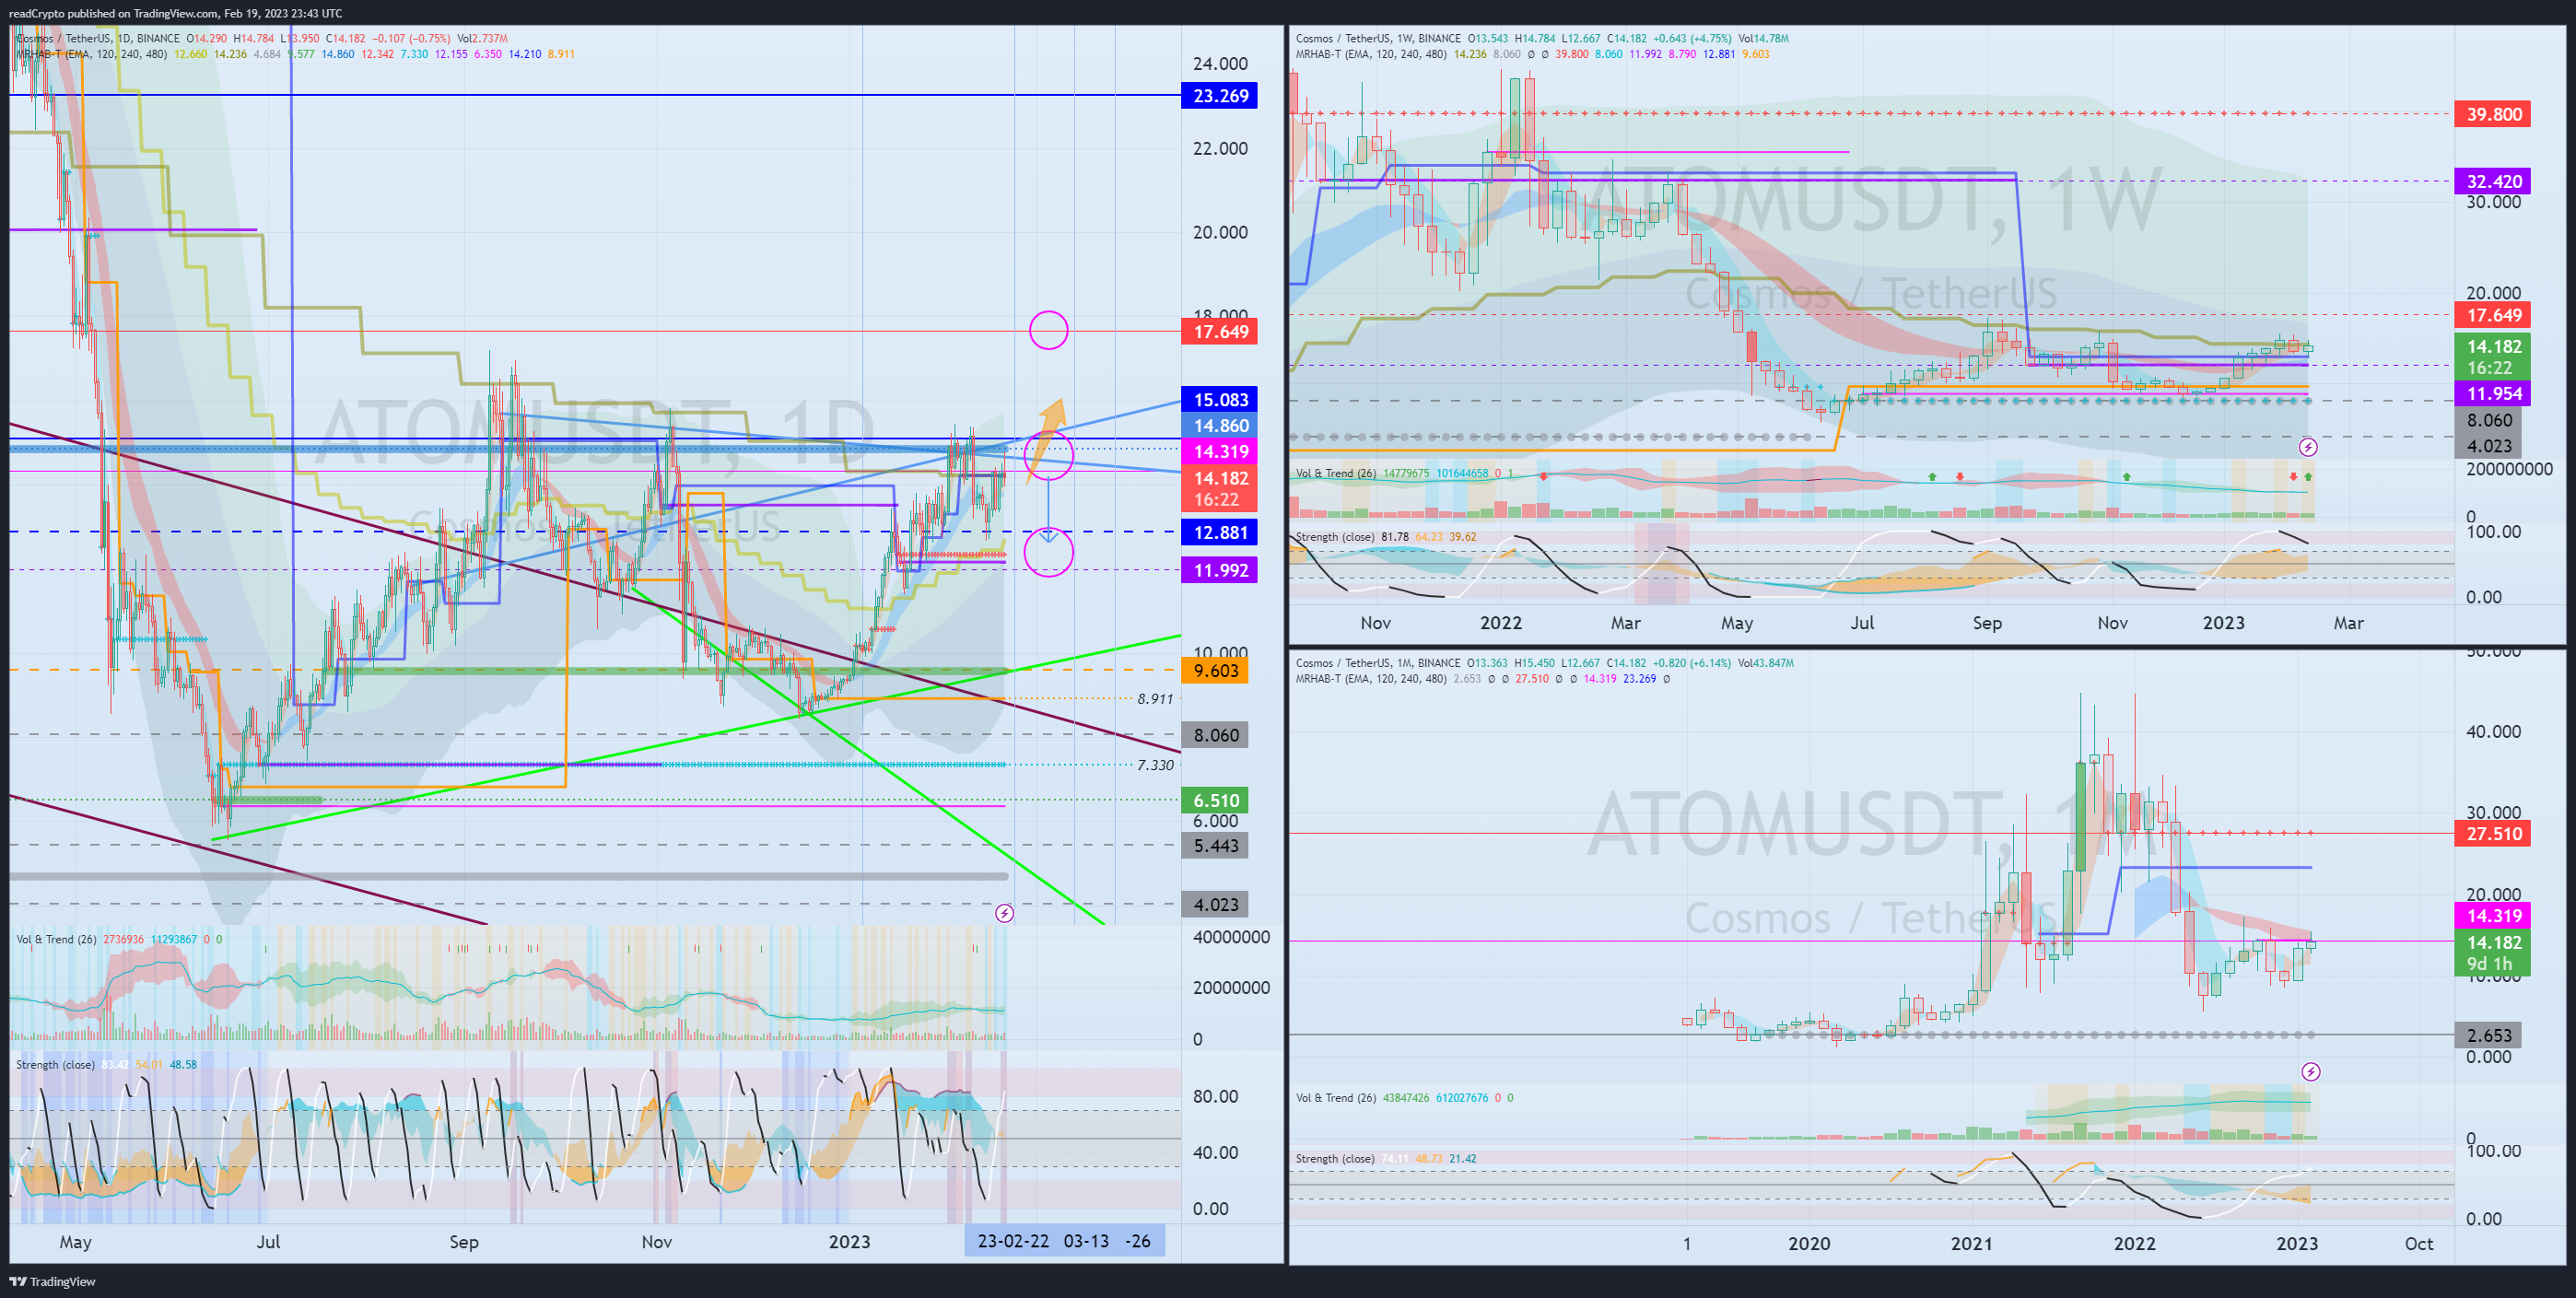Viewport: 2576px width, 1298px height.
Task: Click the 8.060 gray label on weekly chart
Action: [x=2488, y=420]
